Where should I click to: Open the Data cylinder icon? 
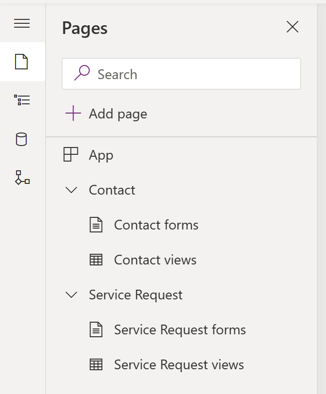click(x=21, y=139)
